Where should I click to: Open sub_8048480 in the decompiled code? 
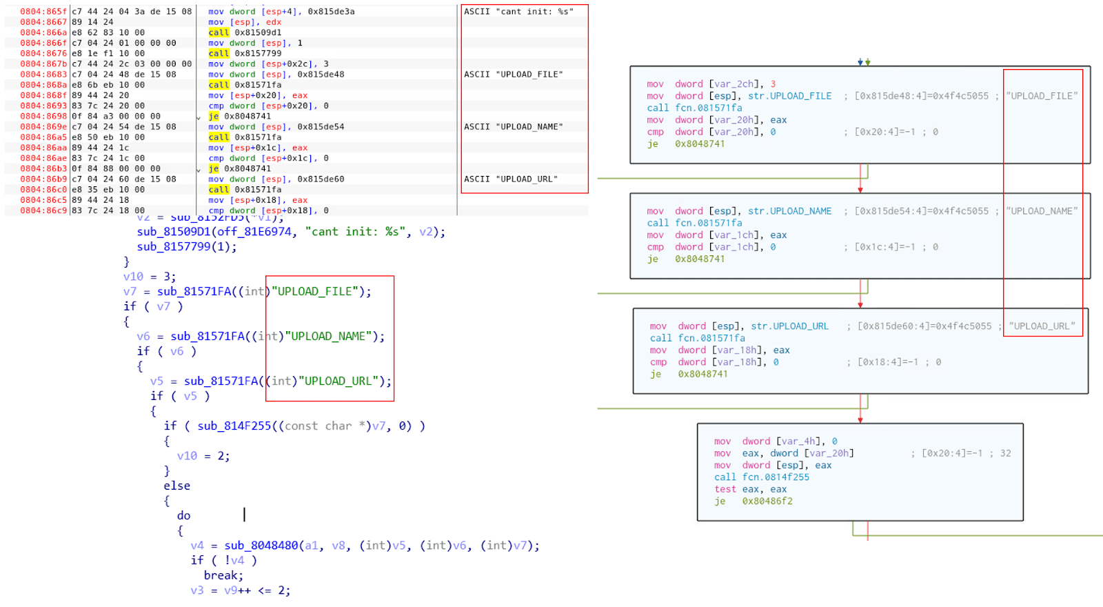tap(261, 546)
